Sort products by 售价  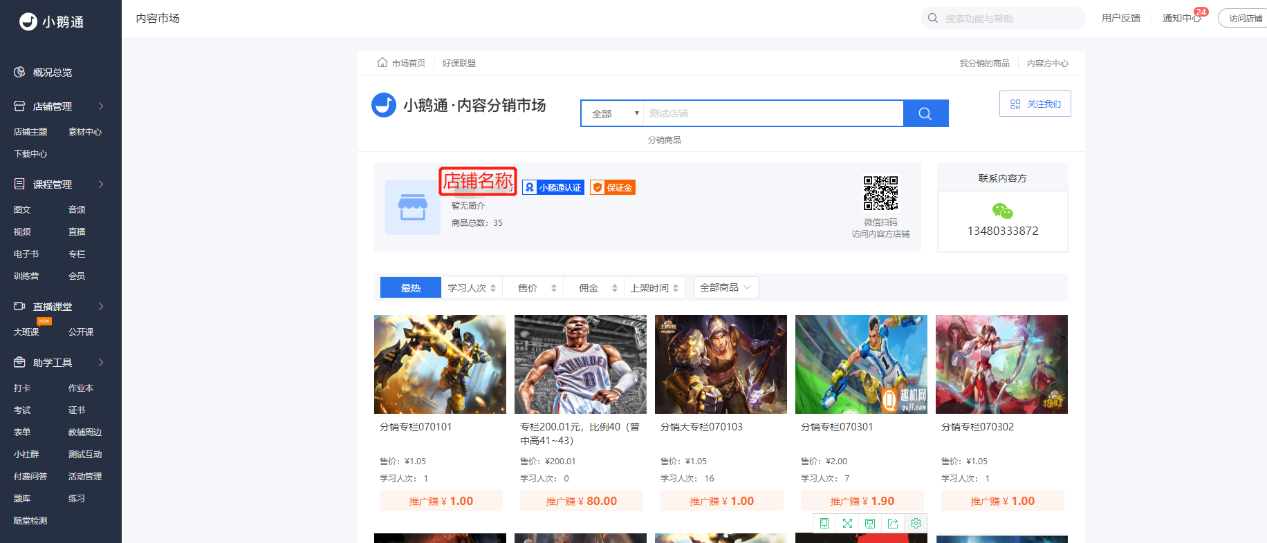pos(533,288)
